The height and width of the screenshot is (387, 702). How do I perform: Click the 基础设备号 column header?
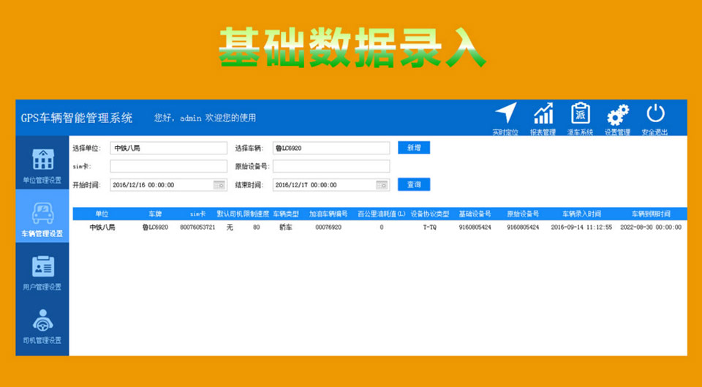click(x=475, y=214)
